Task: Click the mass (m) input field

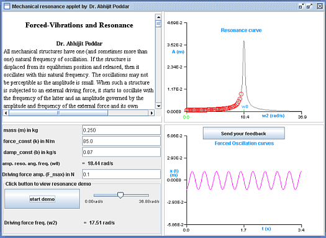Action: (x=122, y=130)
